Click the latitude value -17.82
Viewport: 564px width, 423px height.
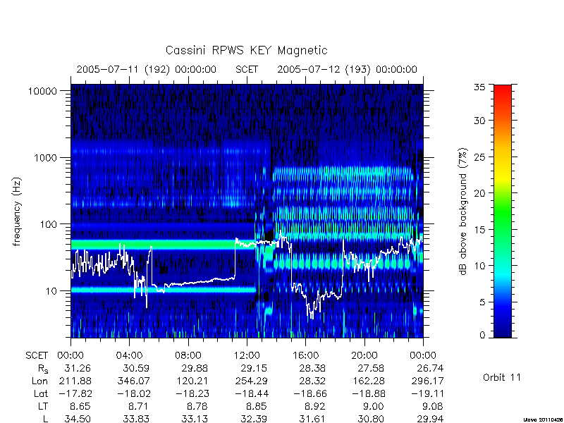(x=75, y=394)
